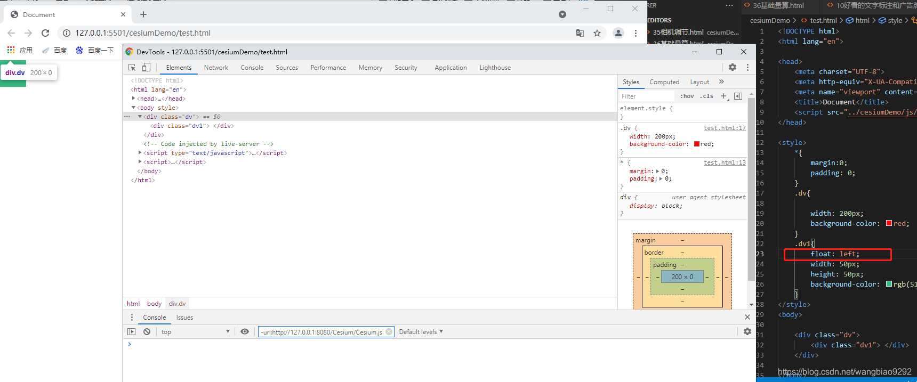The width and height of the screenshot is (917, 382).
Task: Open the Performance panel tab
Action: click(328, 68)
